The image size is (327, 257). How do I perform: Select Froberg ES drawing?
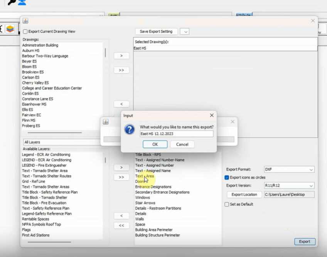pos(31,126)
